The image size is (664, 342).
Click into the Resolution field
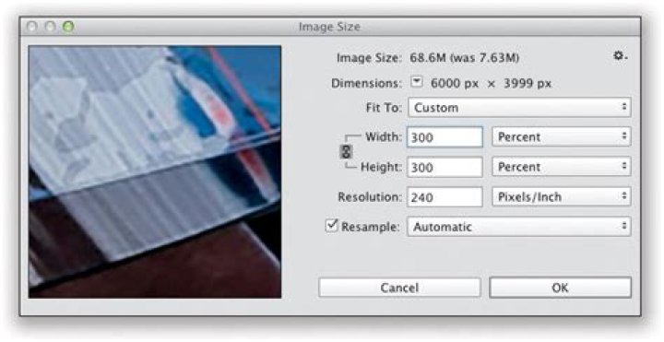(x=445, y=197)
